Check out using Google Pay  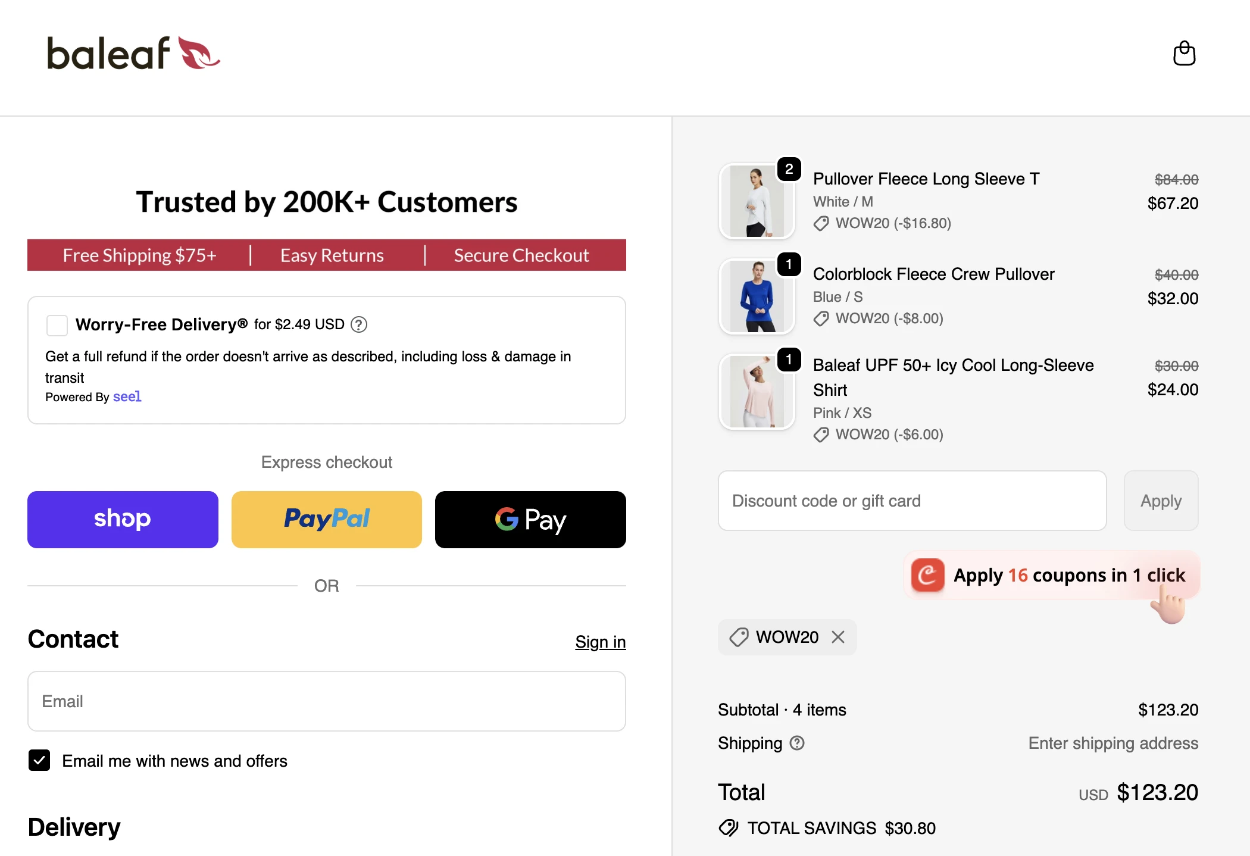click(530, 519)
